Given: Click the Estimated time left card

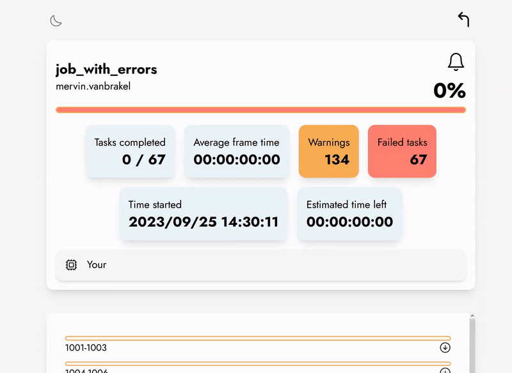Looking at the screenshot, I should [350, 213].
